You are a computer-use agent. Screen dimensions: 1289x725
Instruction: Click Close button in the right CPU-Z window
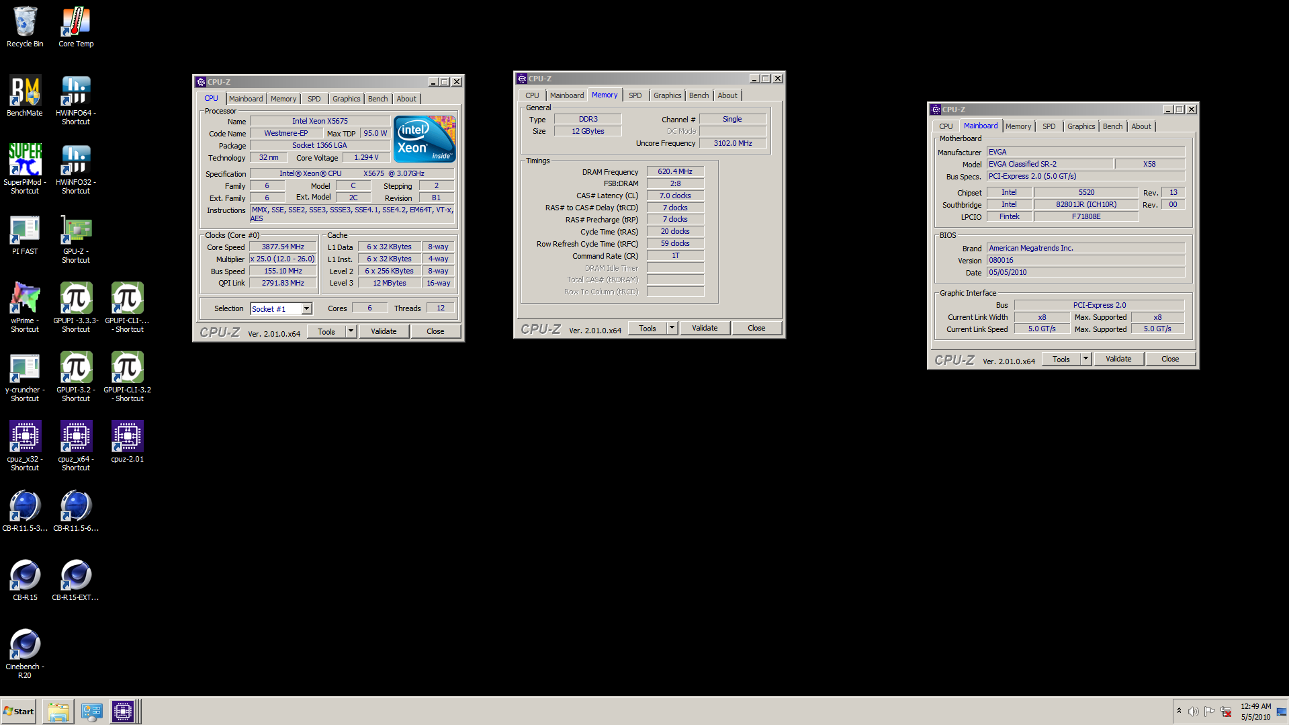tap(1170, 359)
